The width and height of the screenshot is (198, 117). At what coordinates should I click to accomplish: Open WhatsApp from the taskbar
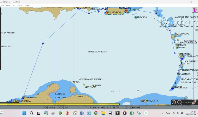[146, 113]
